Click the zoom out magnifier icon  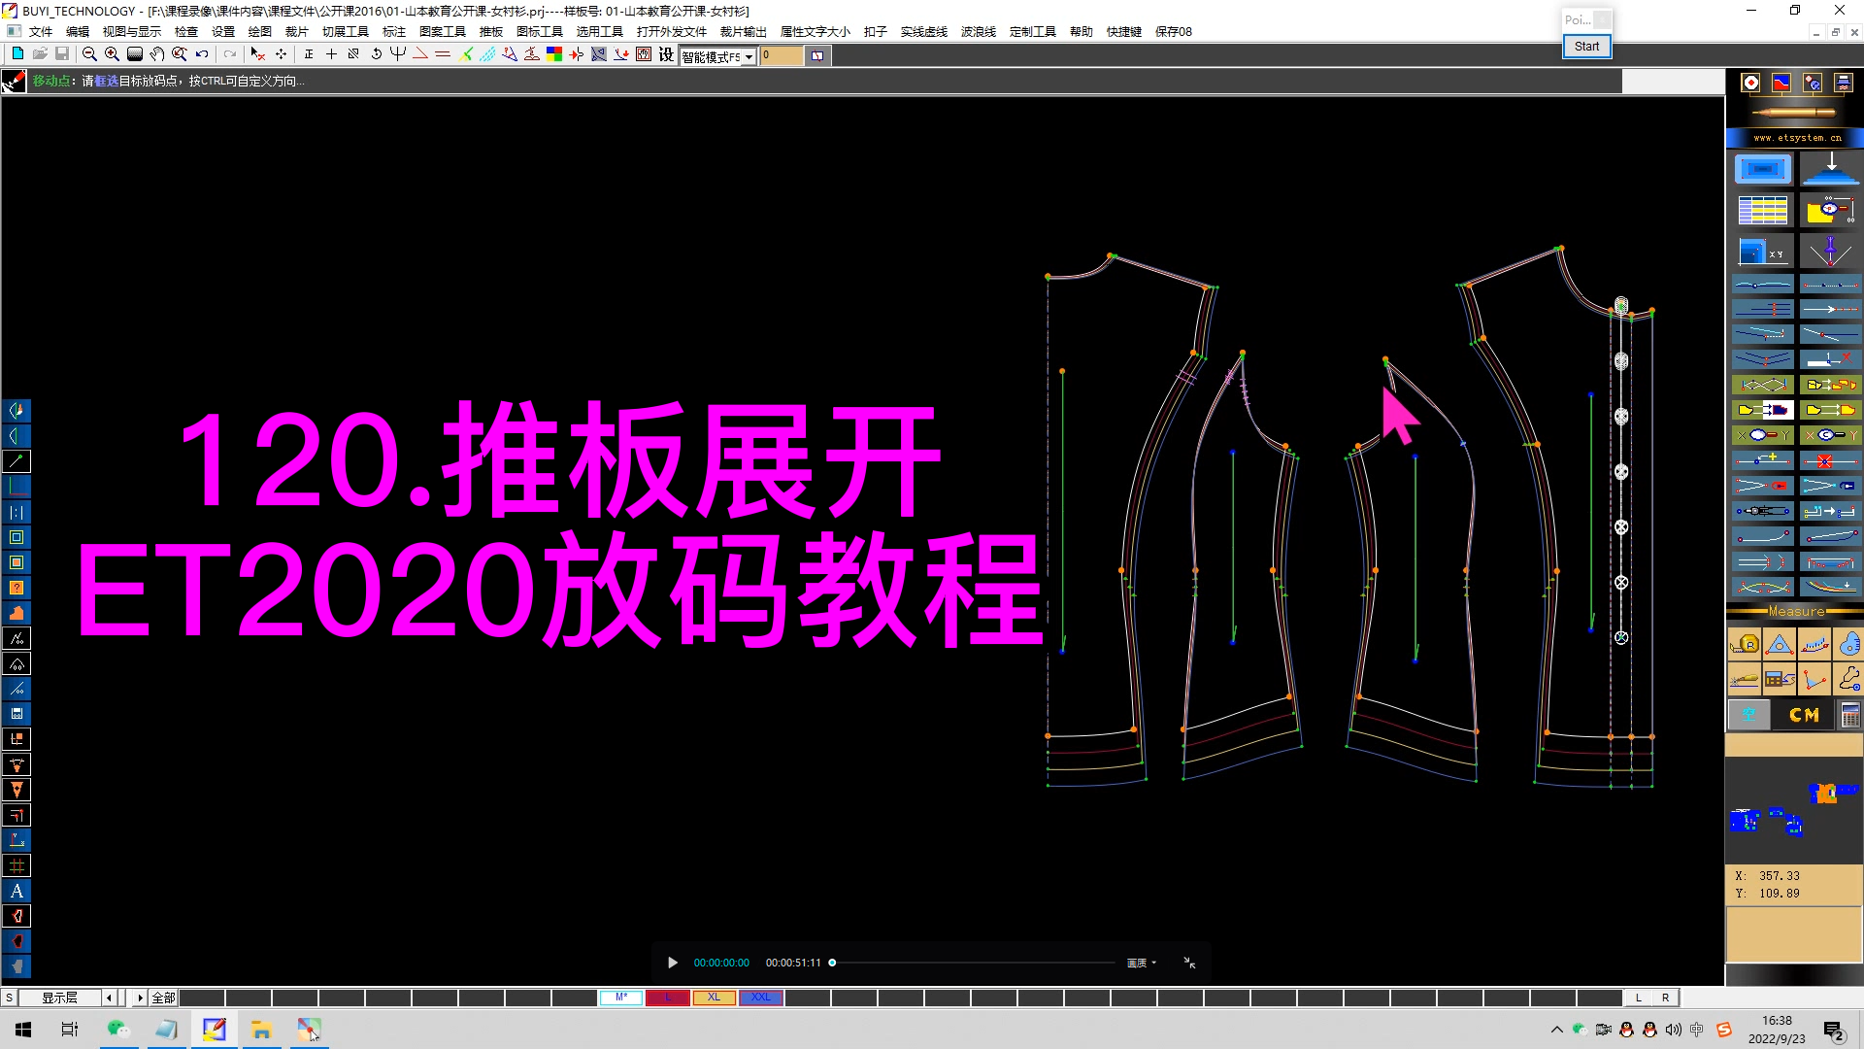pos(89,54)
